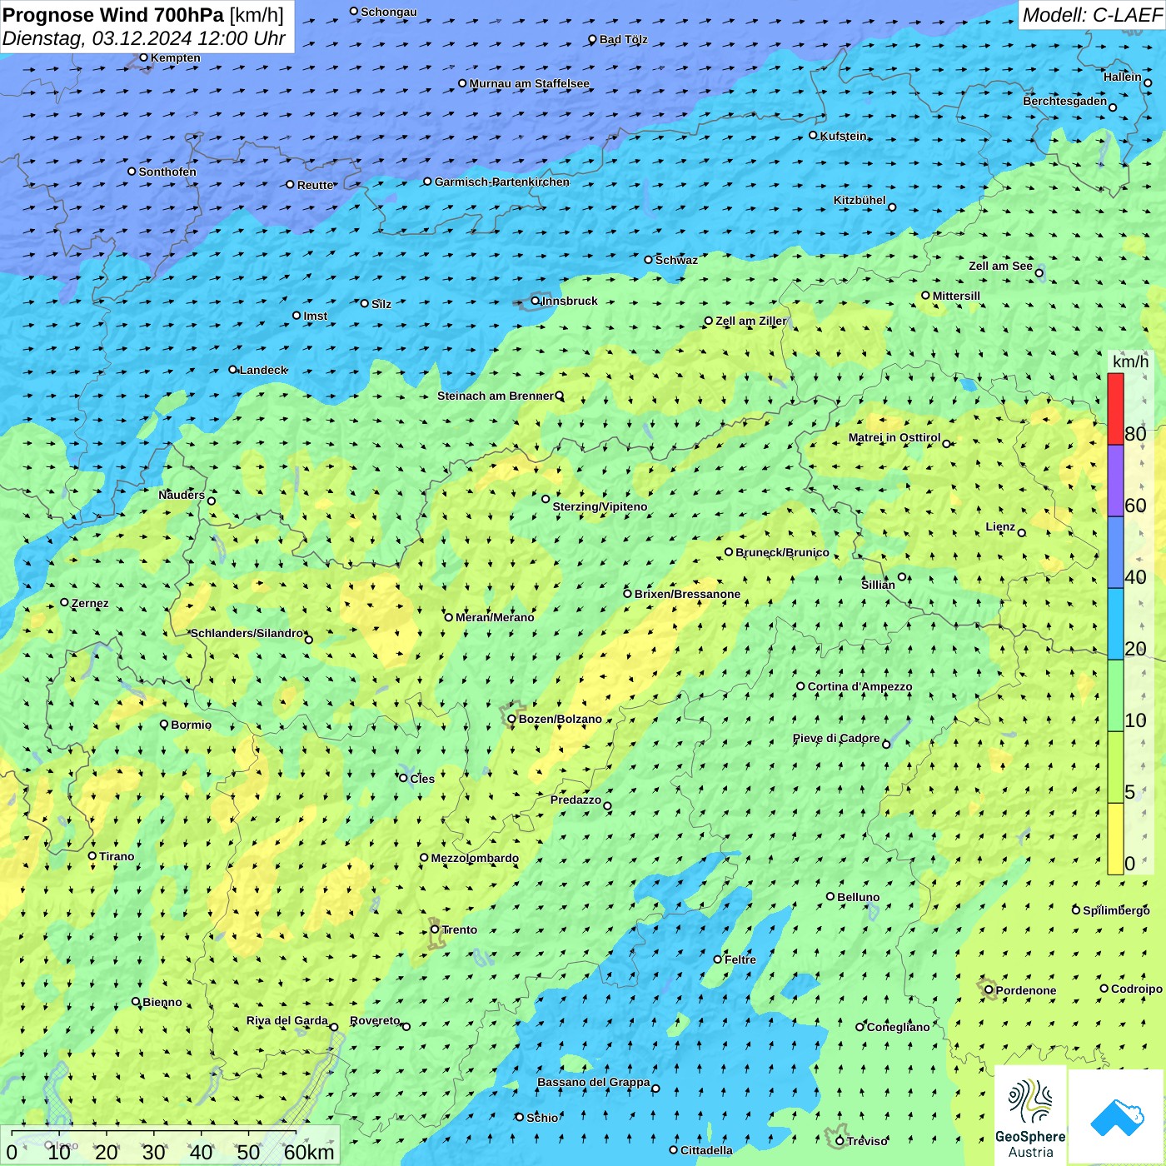Select the Cortina d'Ampezzo marker
The image size is (1166, 1166).
(x=800, y=686)
